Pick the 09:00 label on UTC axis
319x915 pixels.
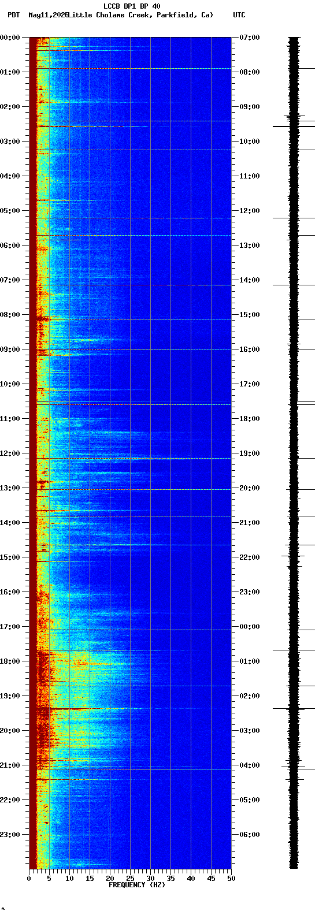tap(250, 107)
